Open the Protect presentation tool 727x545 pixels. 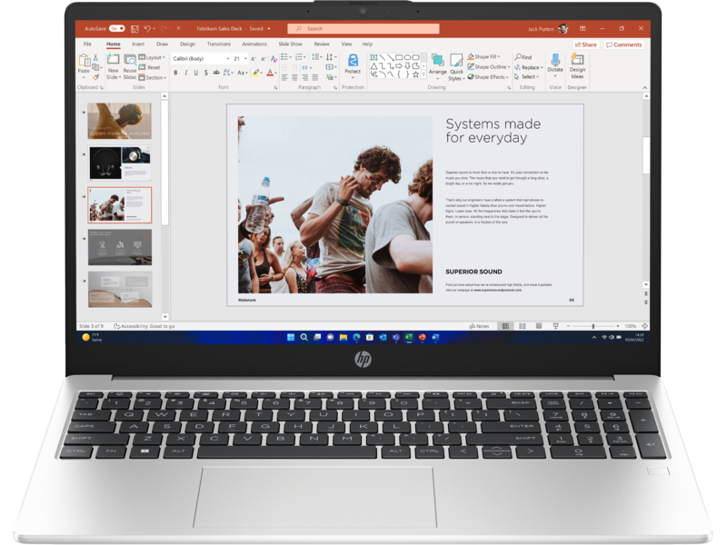(x=353, y=65)
